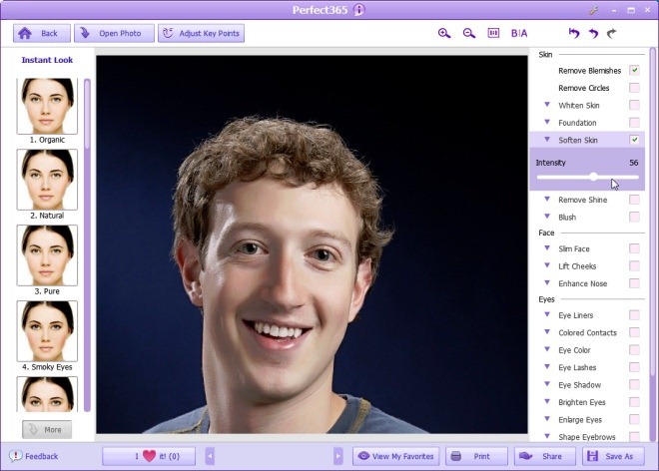Click the Open Photo button
The height and width of the screenshot is (471, 659).
[114, 33]
